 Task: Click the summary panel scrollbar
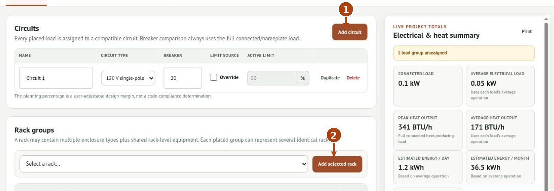(547, 103)
